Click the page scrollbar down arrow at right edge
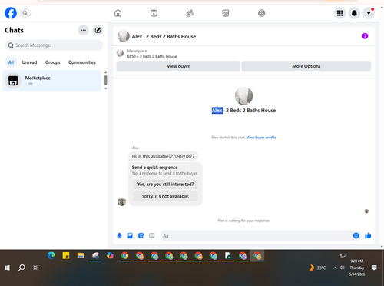The height and width of the screenshot is (286, 384). [382, 247]
